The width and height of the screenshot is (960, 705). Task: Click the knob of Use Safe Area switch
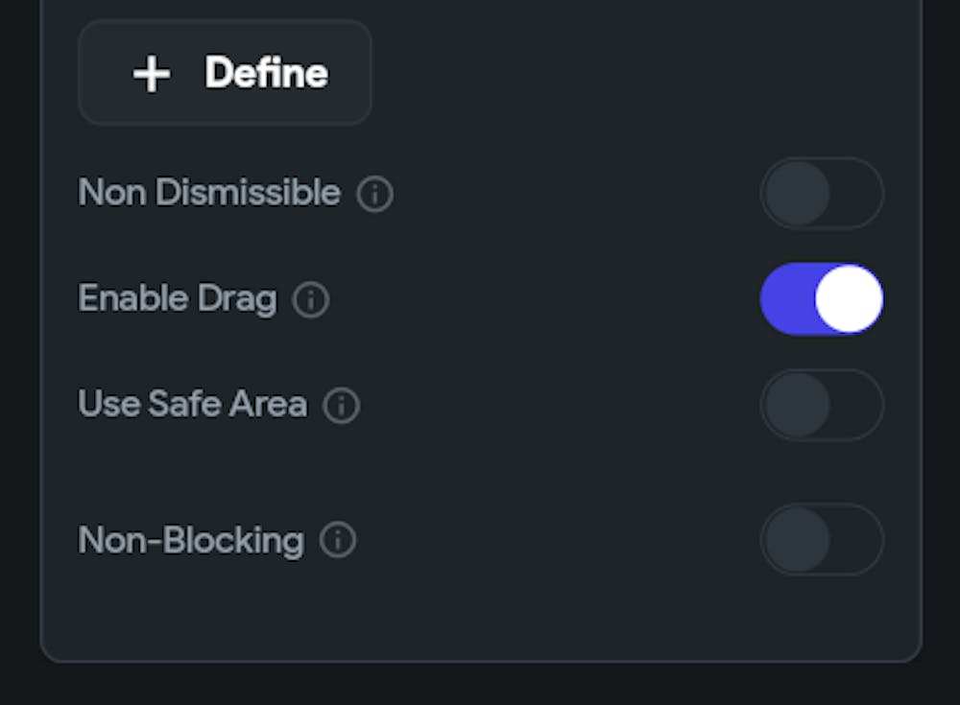[797, 405]
